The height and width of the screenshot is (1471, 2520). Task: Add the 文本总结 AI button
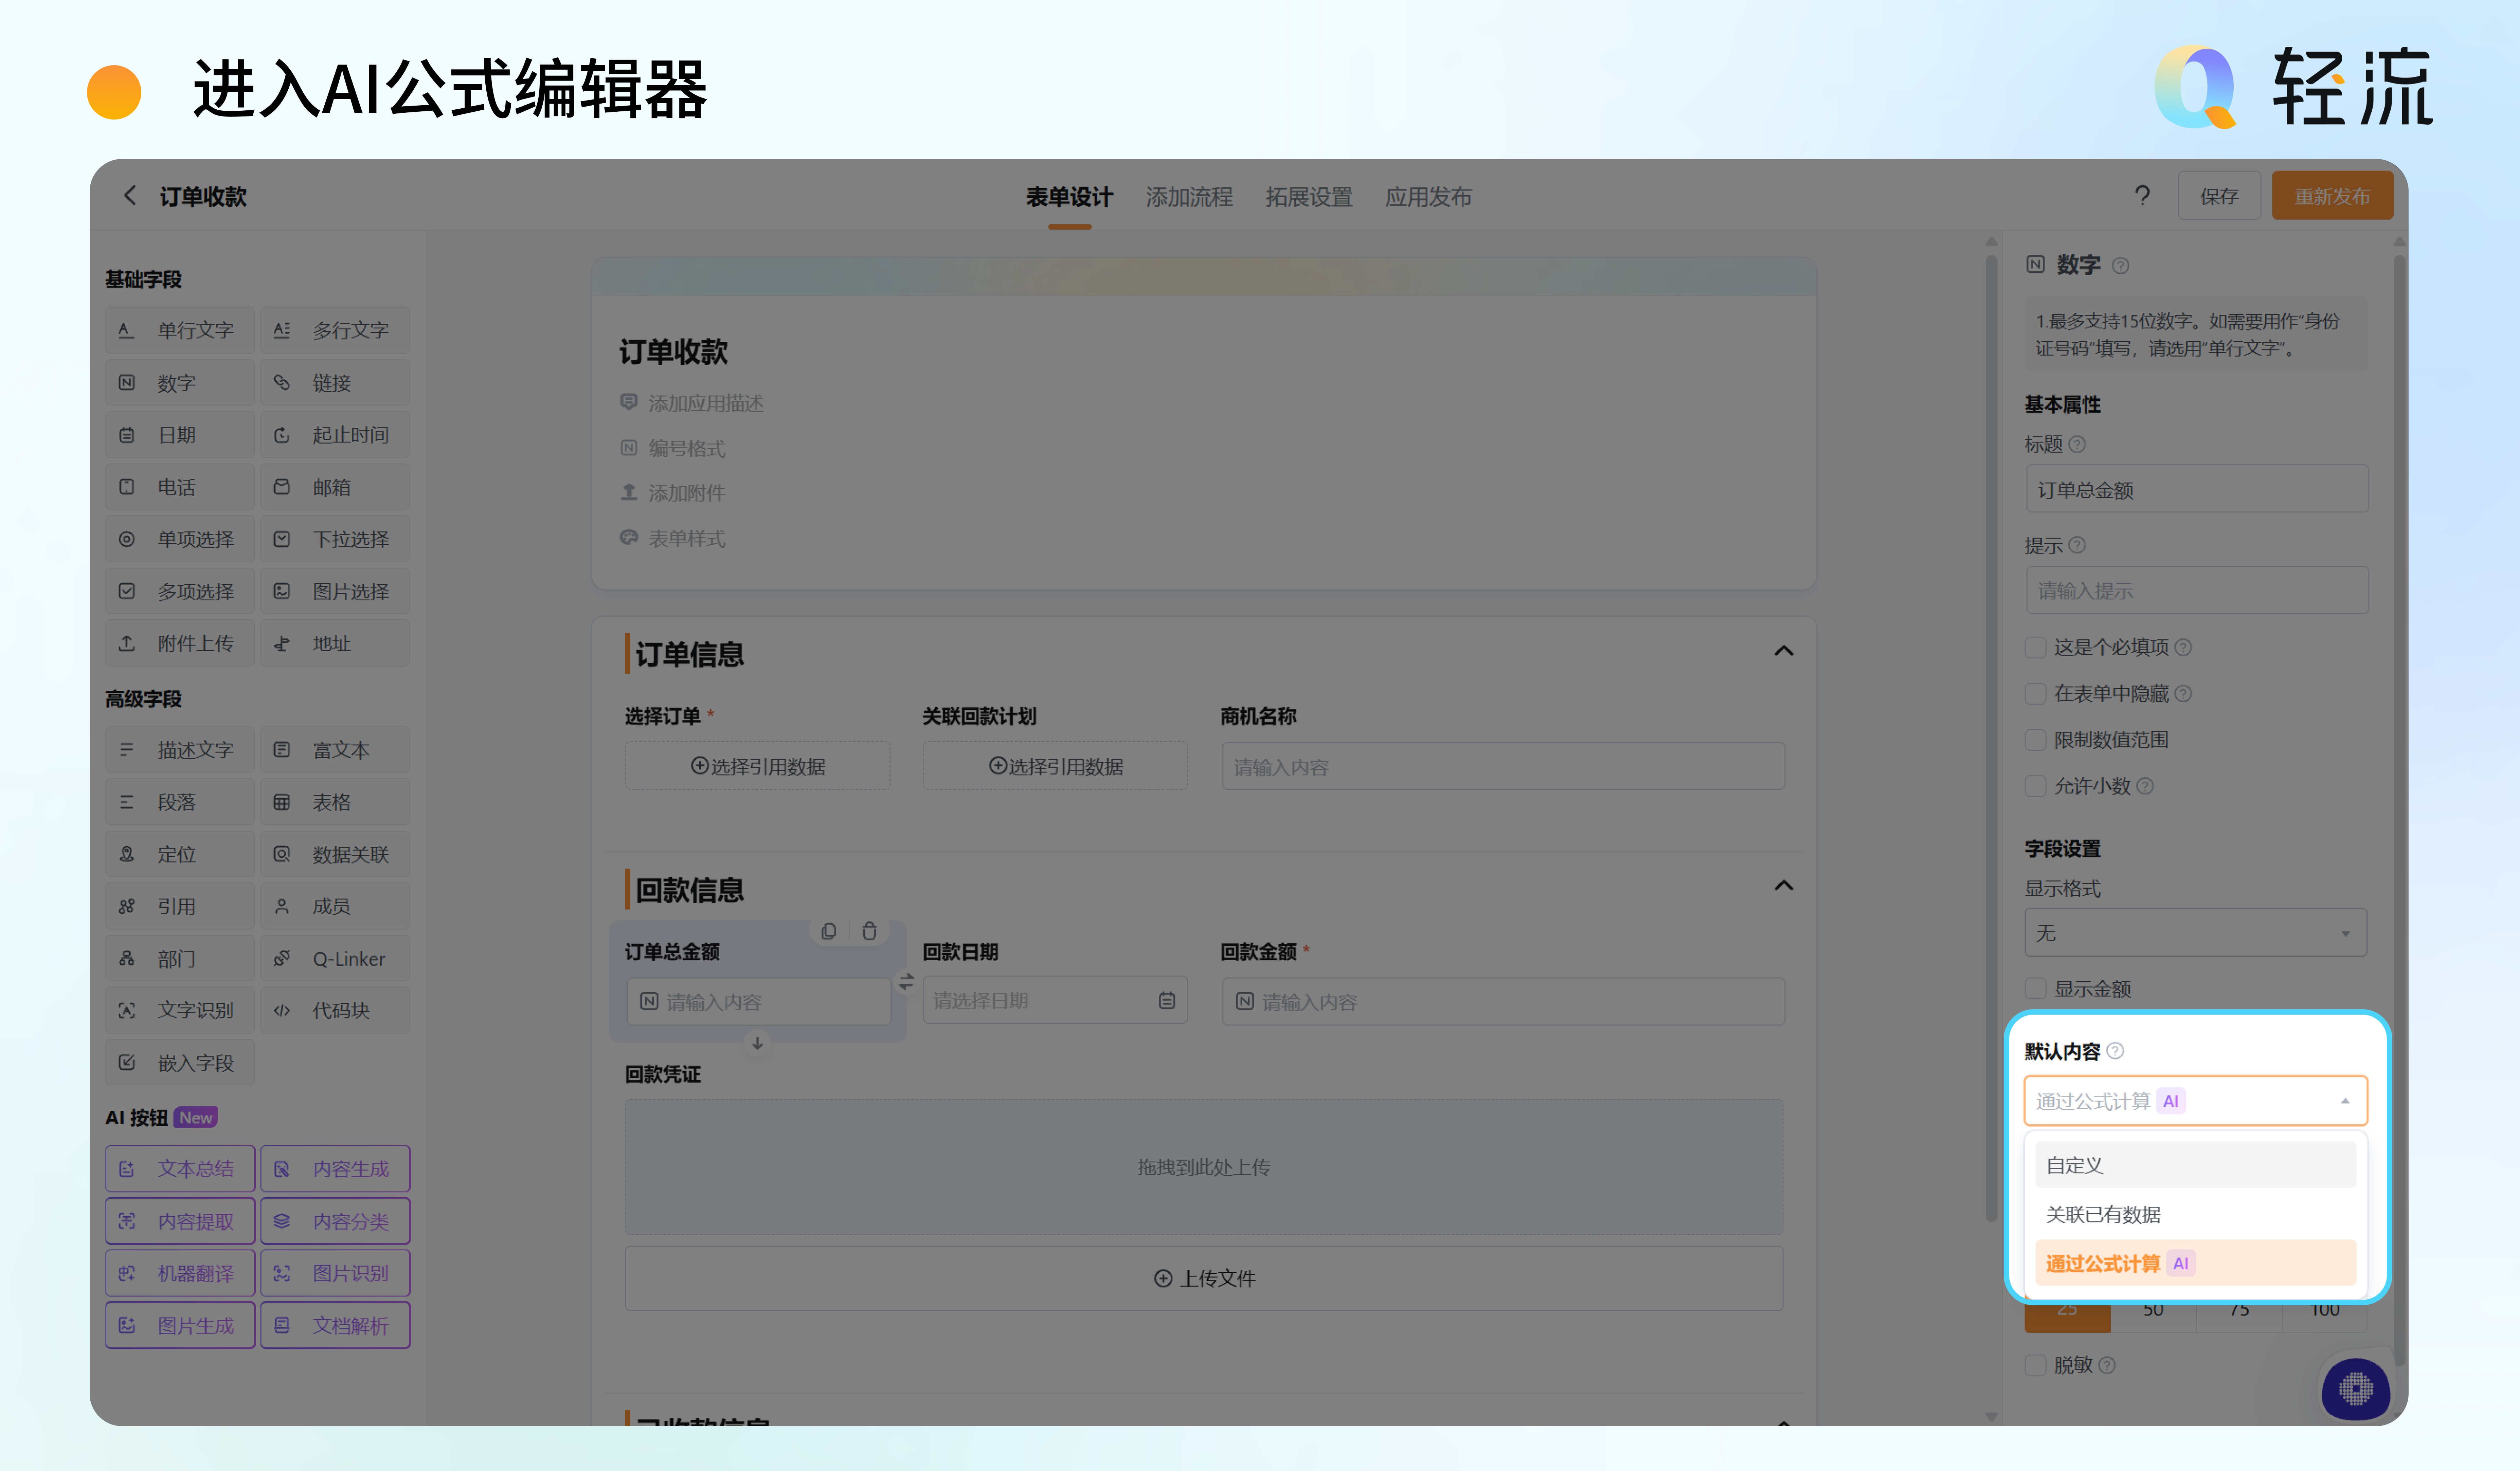[180, 1169]
